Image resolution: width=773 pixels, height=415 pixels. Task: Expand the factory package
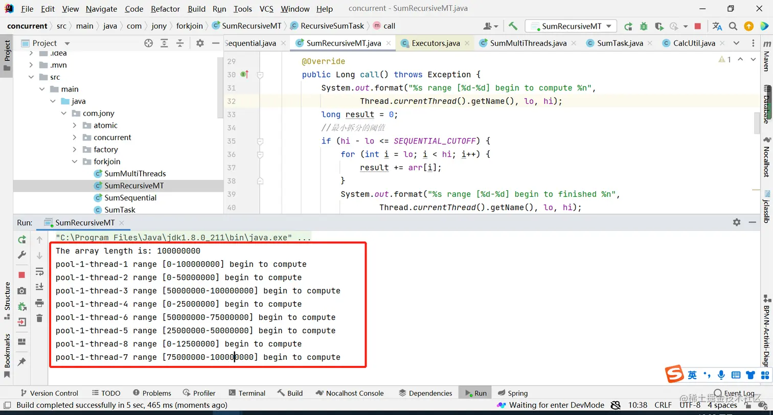click(x=75, y=150)
